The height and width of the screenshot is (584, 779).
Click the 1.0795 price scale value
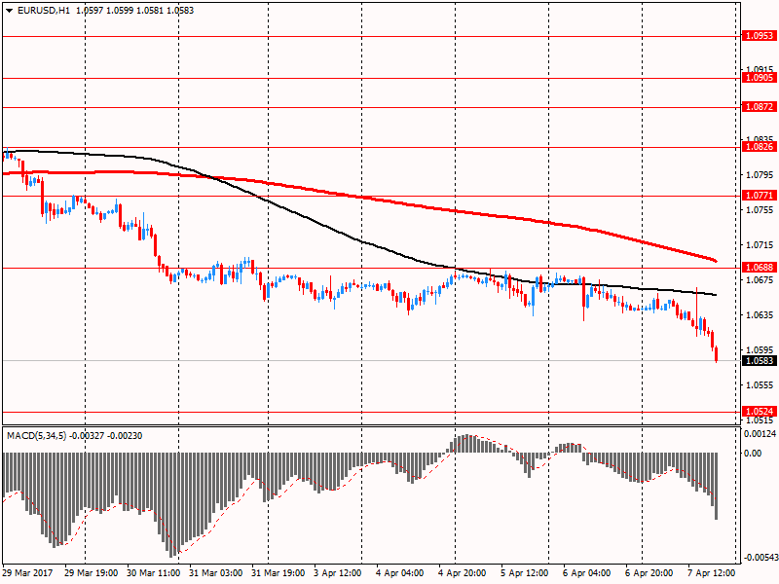coord(760,175)
